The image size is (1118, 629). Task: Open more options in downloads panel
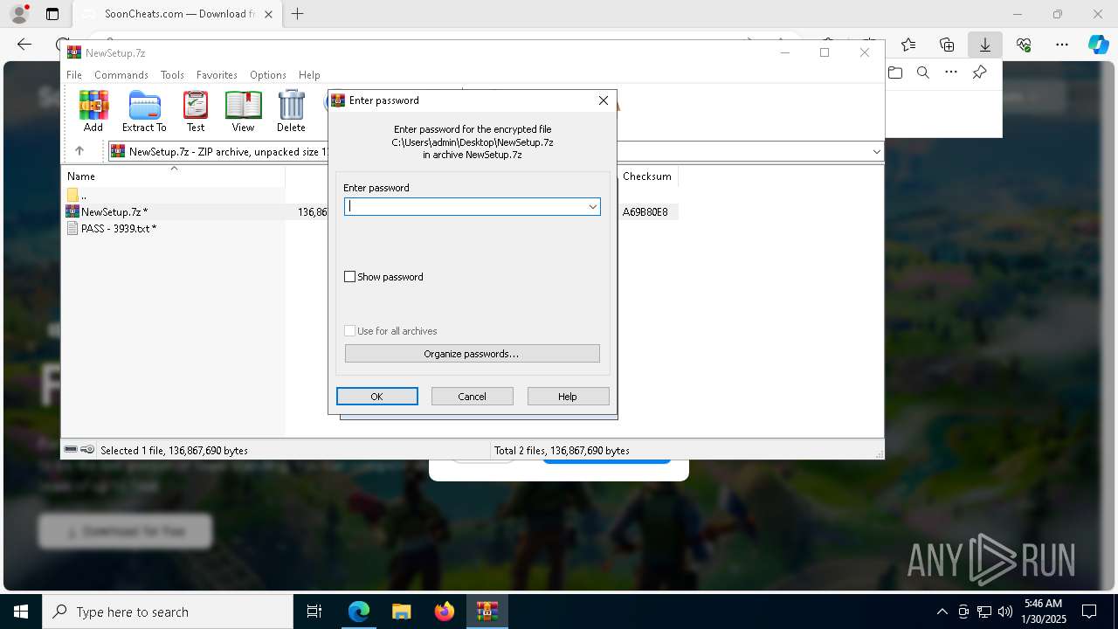[951, 73]
